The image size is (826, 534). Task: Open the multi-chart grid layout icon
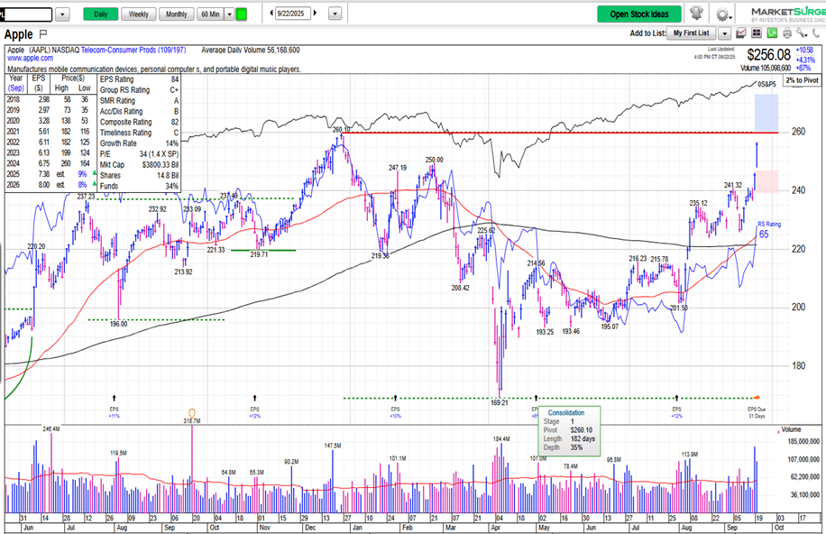tap(757, 33)
